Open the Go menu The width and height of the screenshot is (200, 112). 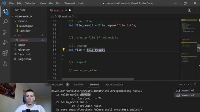51,3
